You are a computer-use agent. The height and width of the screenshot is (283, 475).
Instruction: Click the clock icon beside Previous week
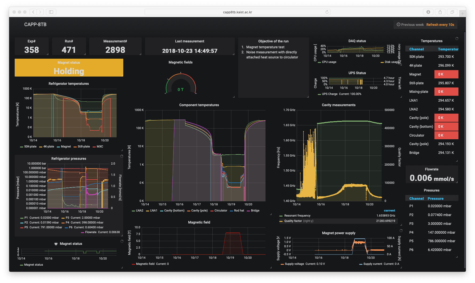coord(398,25)
